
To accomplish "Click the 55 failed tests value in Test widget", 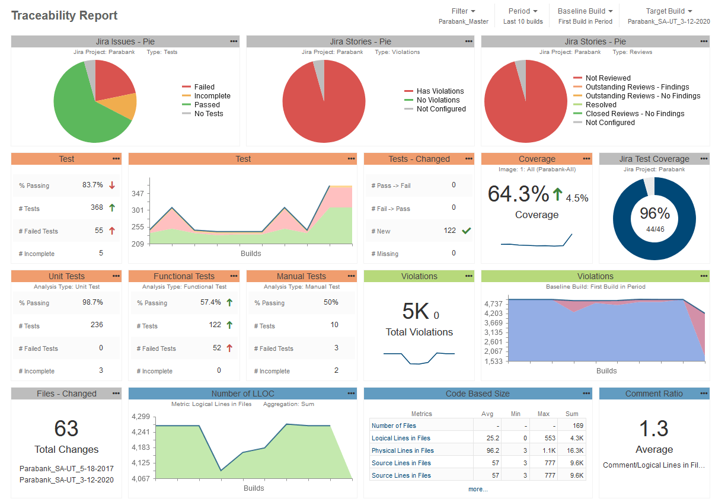I will click(99, 231).
